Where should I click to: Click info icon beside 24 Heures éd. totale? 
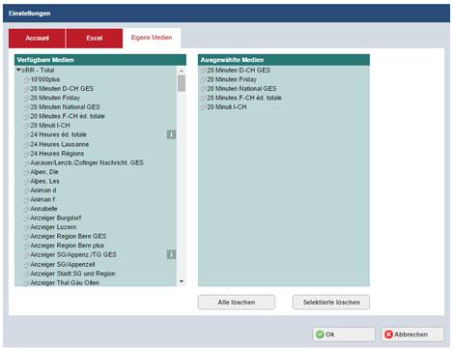(x=171, y=134)
